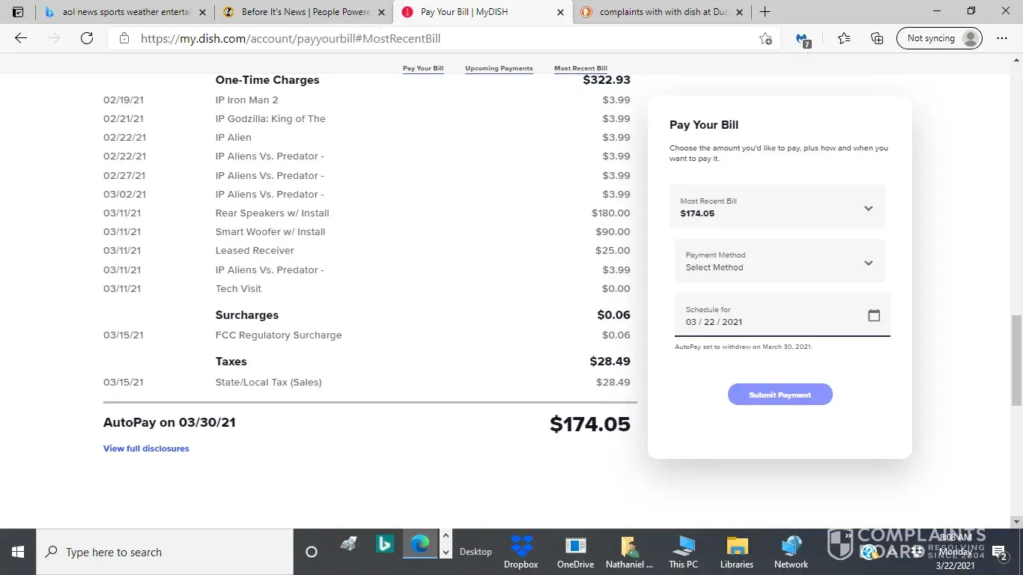
Task: Click the page vertical scrollbar thumb
Action: [1016, 359]
